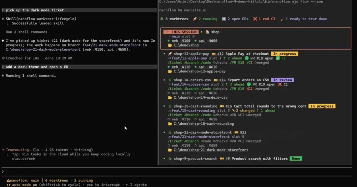Screen dimensions: 357x187
Task: Click '2 agents' in the bottom status line
Action: tap(139, 185)
